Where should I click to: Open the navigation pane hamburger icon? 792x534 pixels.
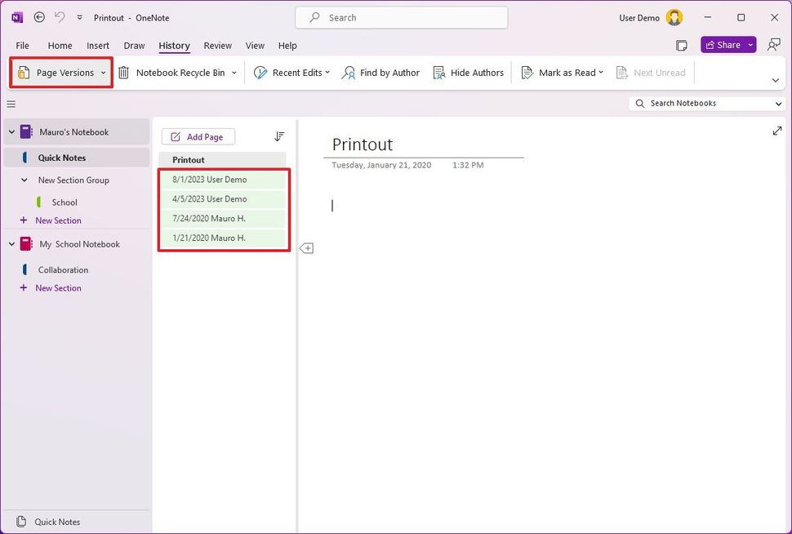coord(11,104)
